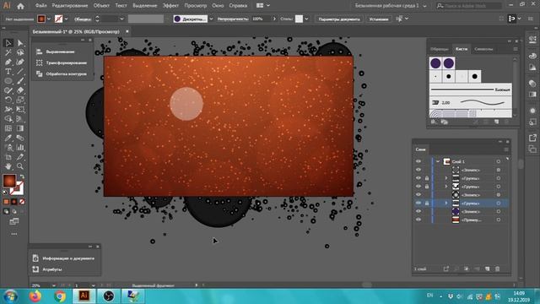
Task: Open brush definition Дискретн dropdown
Action: point(211,19)
